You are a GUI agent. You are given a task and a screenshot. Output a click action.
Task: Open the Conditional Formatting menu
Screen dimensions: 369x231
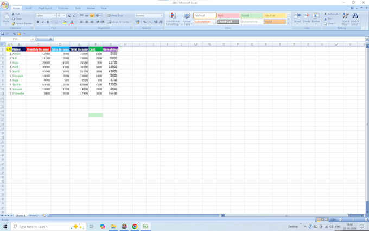(x=173, y=18)
